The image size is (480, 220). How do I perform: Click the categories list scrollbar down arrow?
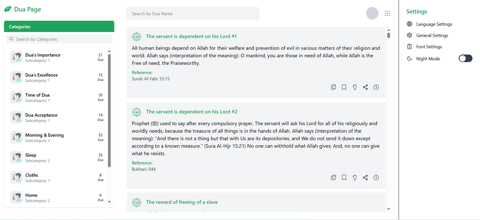(x=109, y=202)
